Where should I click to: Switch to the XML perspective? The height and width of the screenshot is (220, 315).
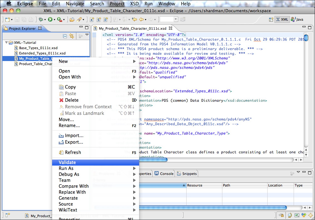282,19
